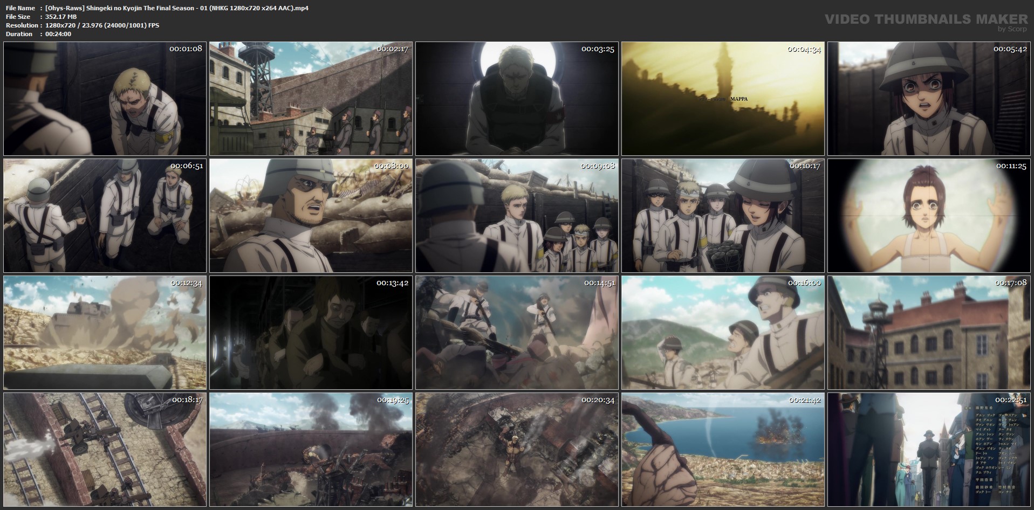Open the trench soldiers frame at 00:06:51
The height and width of the screenshot is (510, 1034).
click(105, 216)
